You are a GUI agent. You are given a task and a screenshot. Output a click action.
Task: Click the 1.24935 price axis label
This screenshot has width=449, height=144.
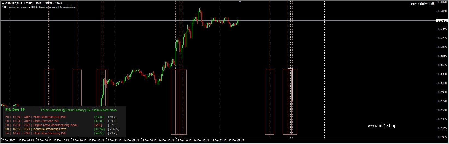pyautogui.click(x=442, y=137)
